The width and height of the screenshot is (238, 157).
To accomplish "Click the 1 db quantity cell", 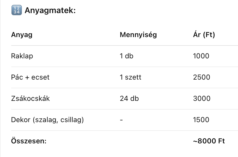I will (127, 56).
